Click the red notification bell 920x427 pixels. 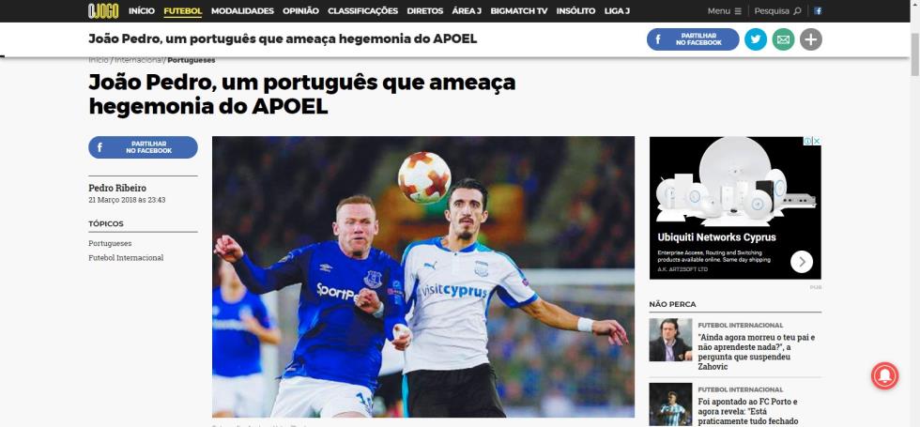(884, 375)
